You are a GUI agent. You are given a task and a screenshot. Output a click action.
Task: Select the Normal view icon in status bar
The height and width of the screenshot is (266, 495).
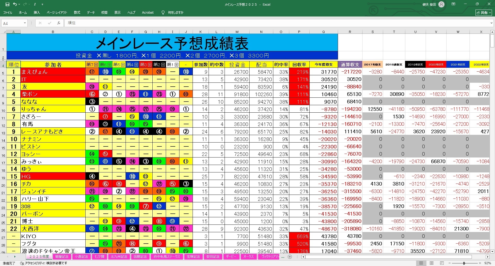click(x=421, y=263)
